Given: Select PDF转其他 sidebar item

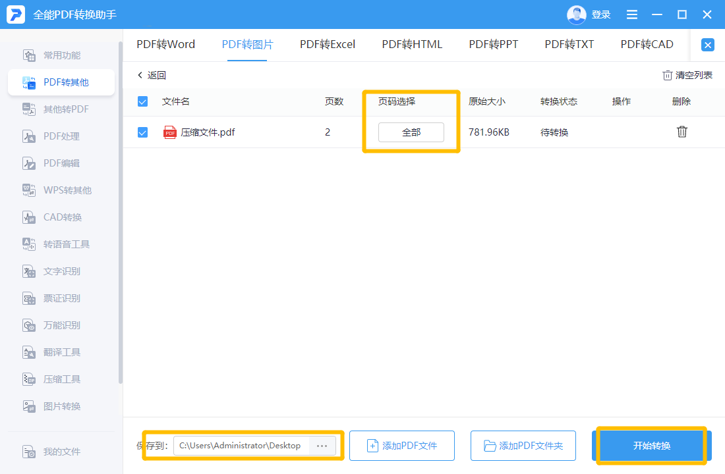Looking at the screenshot, I should click(61, 82).
